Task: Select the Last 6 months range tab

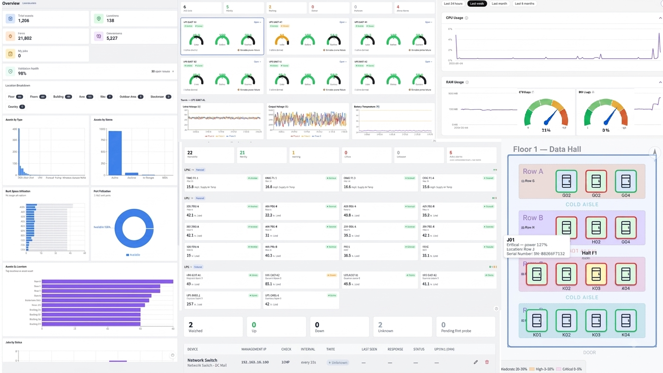Action: pos(525,3)
